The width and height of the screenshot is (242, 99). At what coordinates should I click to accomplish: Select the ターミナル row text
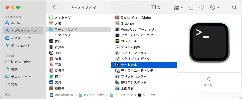pyautogui.click(x=129, y=65)
